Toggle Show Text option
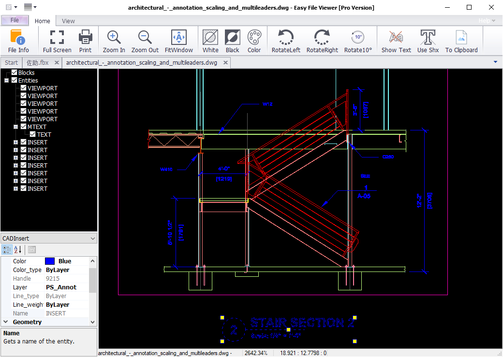Viewport: 503px width, 357px height. point(396,41)
